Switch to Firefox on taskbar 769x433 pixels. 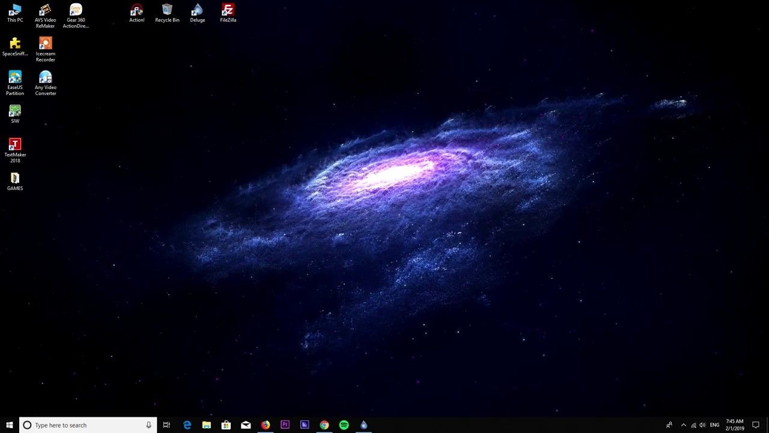pyautogui.click(x=266, y=425)
